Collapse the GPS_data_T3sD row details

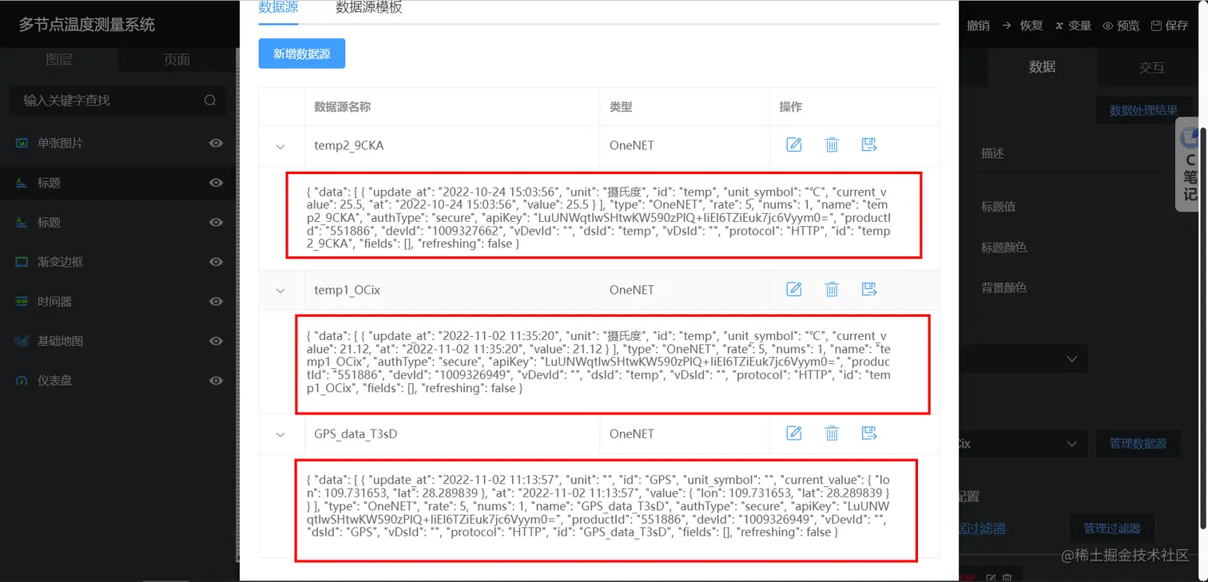tap(280, 434)
